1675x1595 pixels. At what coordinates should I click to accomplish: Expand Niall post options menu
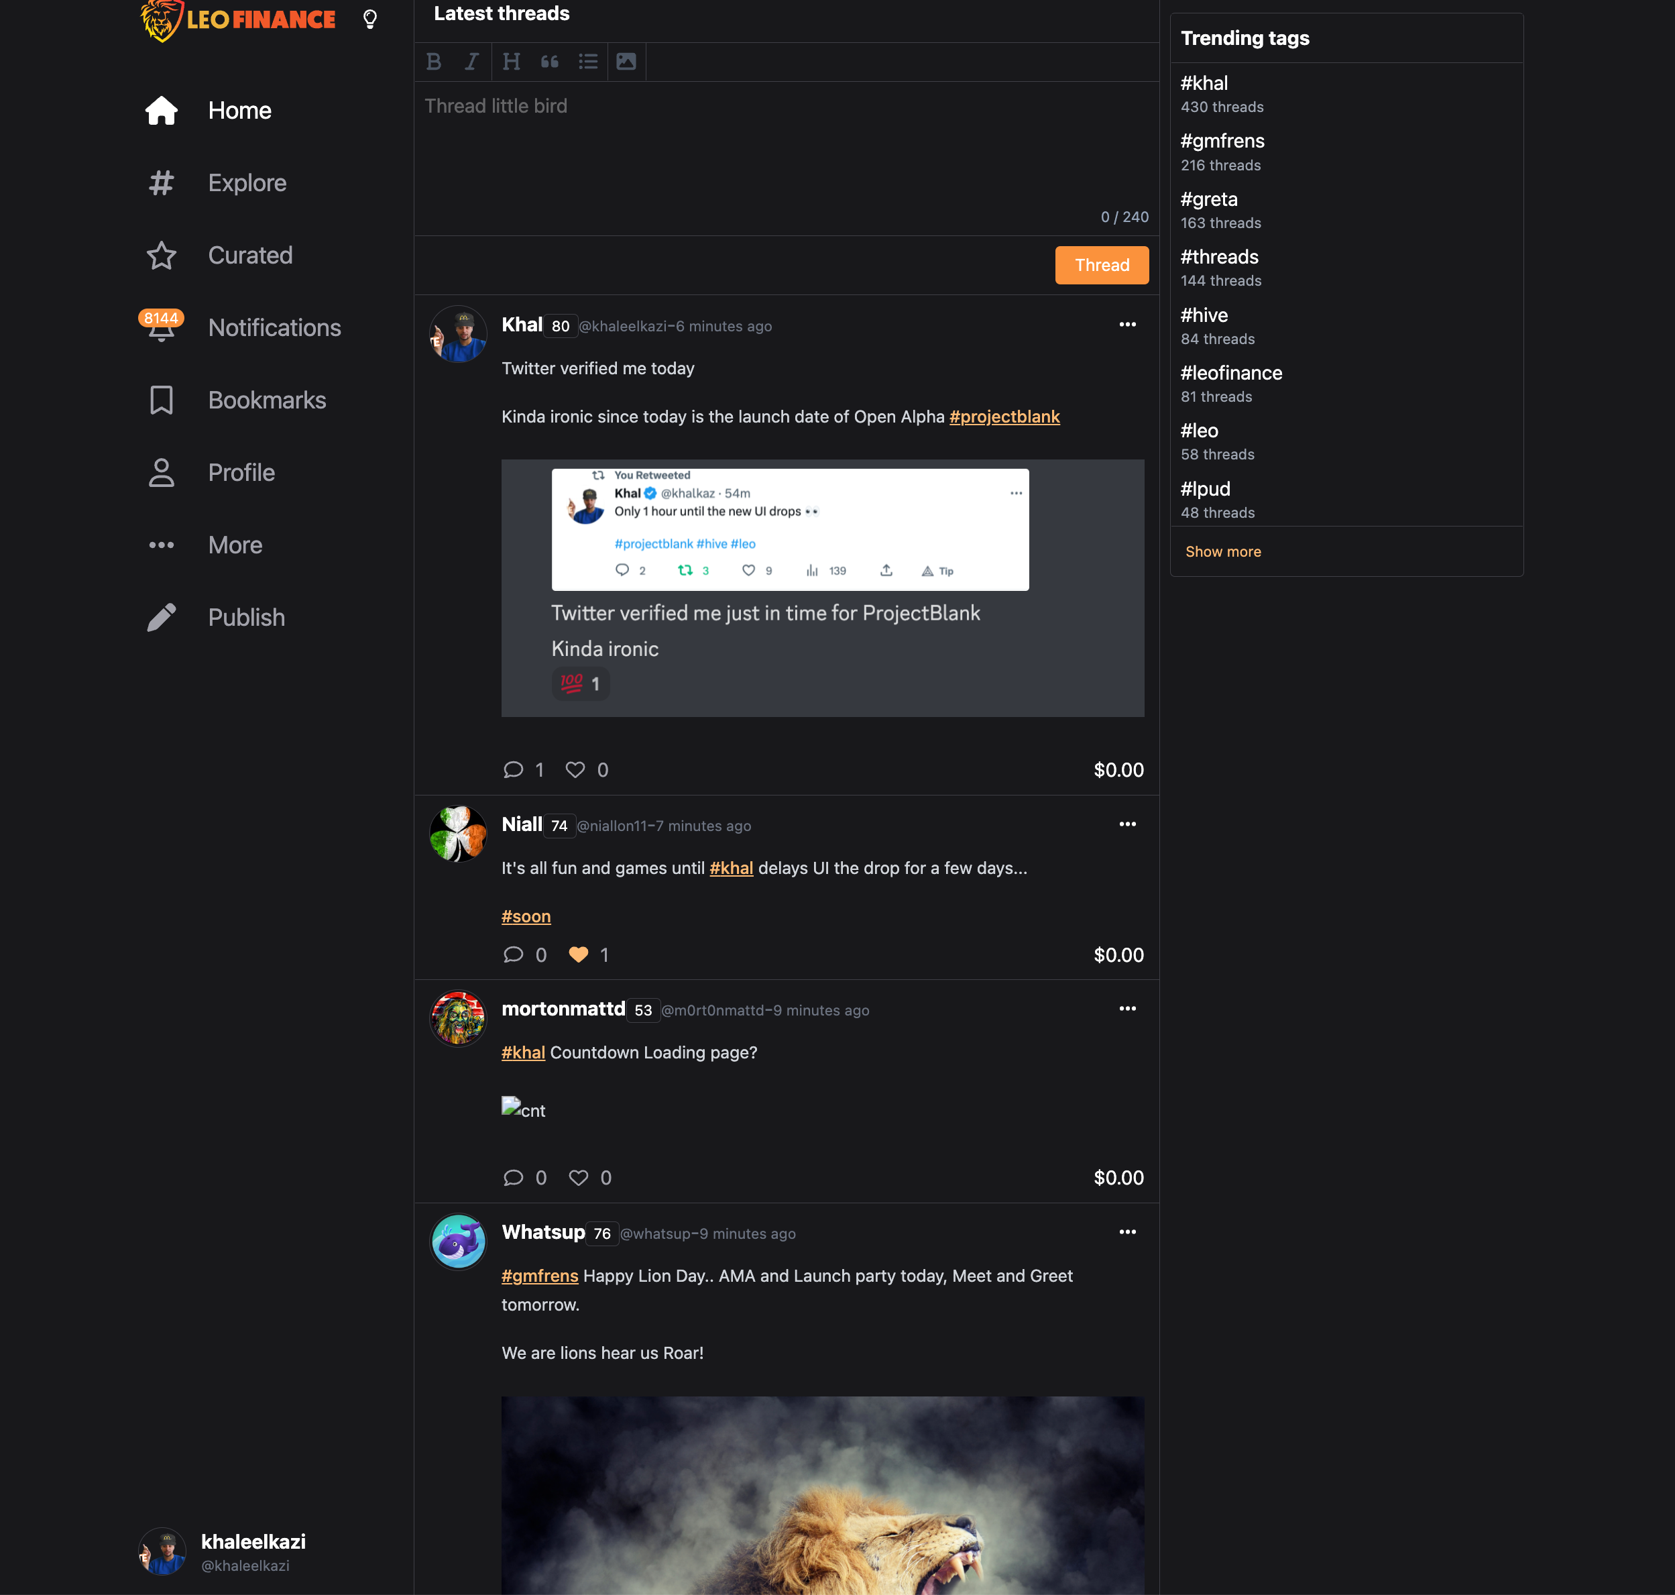pos(1128,824)
